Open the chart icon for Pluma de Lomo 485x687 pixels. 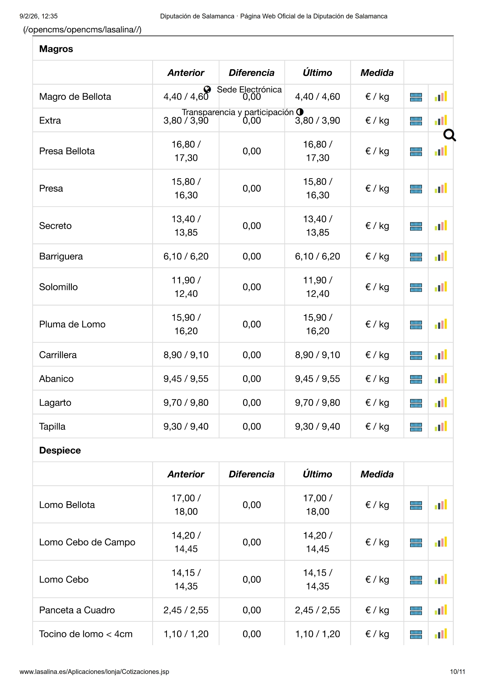point(440,324)
